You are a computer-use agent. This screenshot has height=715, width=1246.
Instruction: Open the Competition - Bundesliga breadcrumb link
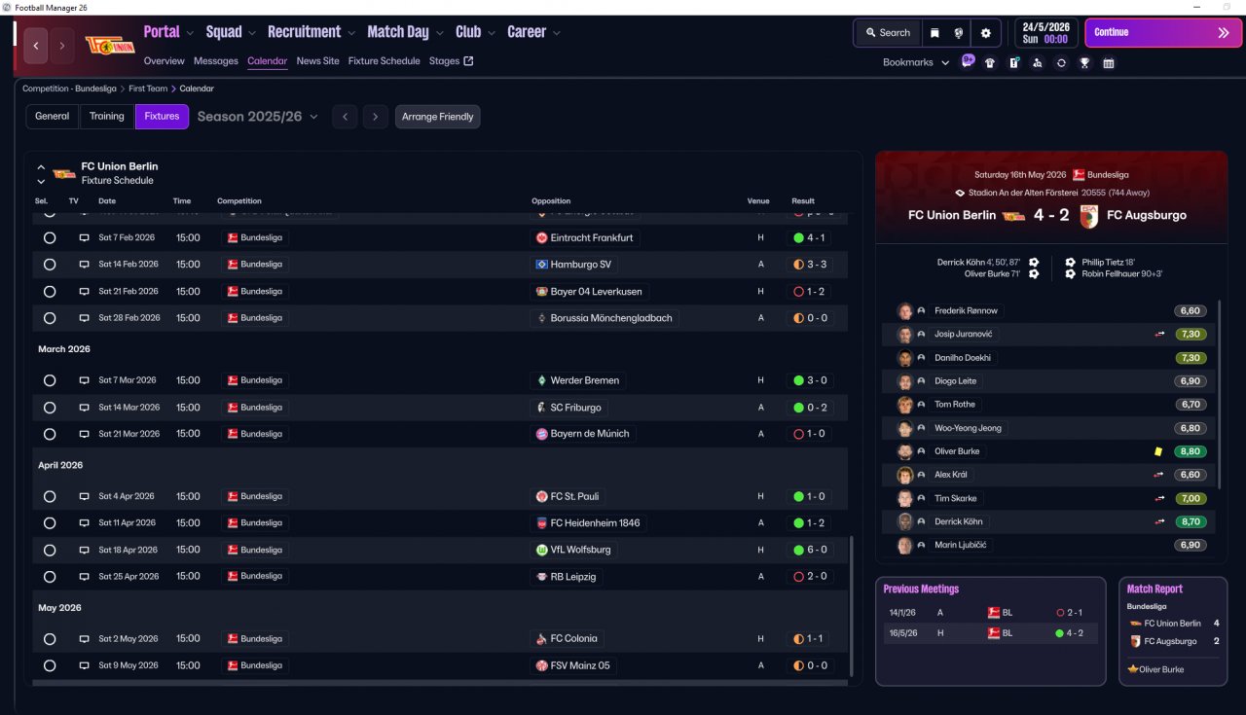pos(69,89)
